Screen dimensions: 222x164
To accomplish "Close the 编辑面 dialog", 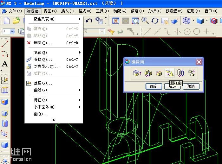I will coord(199,62).
